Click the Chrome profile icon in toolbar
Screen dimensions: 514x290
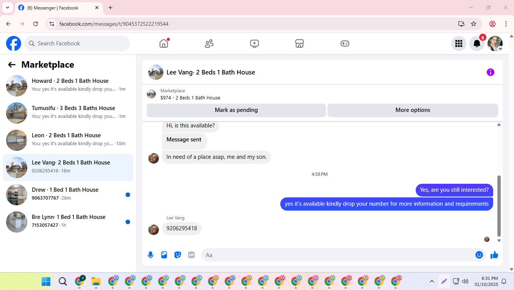pyautogui.click(x=492, y=24)
